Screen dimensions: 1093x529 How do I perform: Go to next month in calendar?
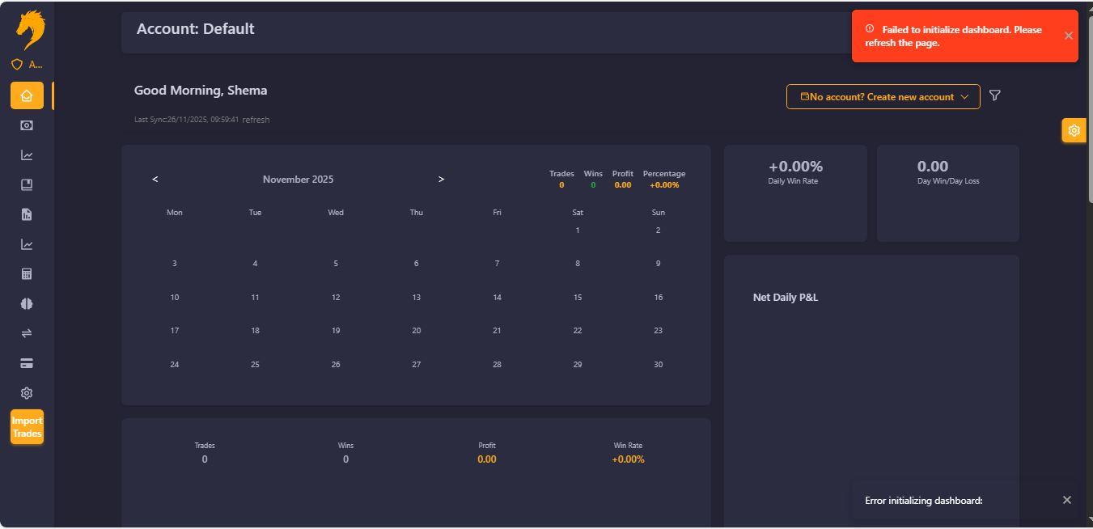coord(441,179)
